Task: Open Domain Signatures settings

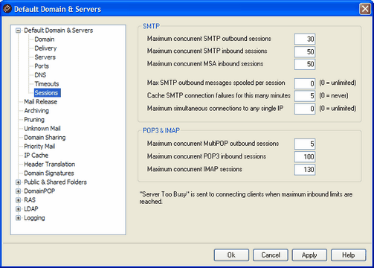Action: coord(49,173)
